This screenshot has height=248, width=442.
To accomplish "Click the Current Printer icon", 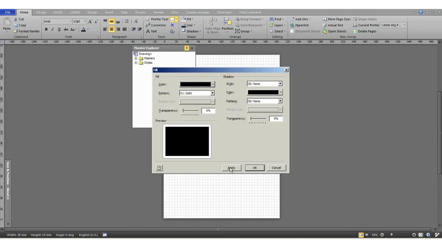I will click(x=355, y=25).
